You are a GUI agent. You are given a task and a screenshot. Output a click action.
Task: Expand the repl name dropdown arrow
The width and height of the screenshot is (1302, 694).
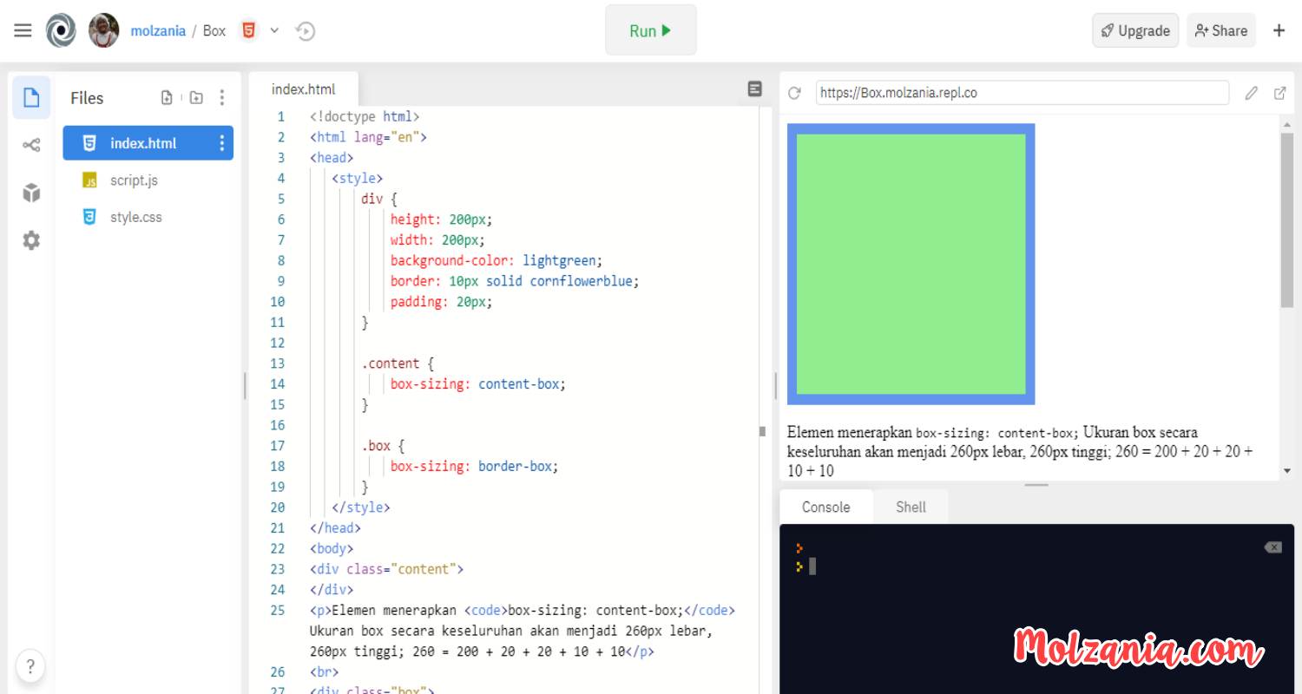[274, 30]
